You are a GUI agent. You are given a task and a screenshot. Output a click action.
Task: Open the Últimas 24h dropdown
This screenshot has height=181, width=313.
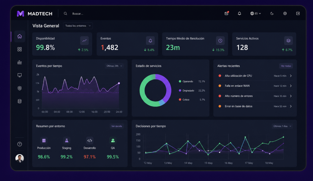(x=114, y=66)
